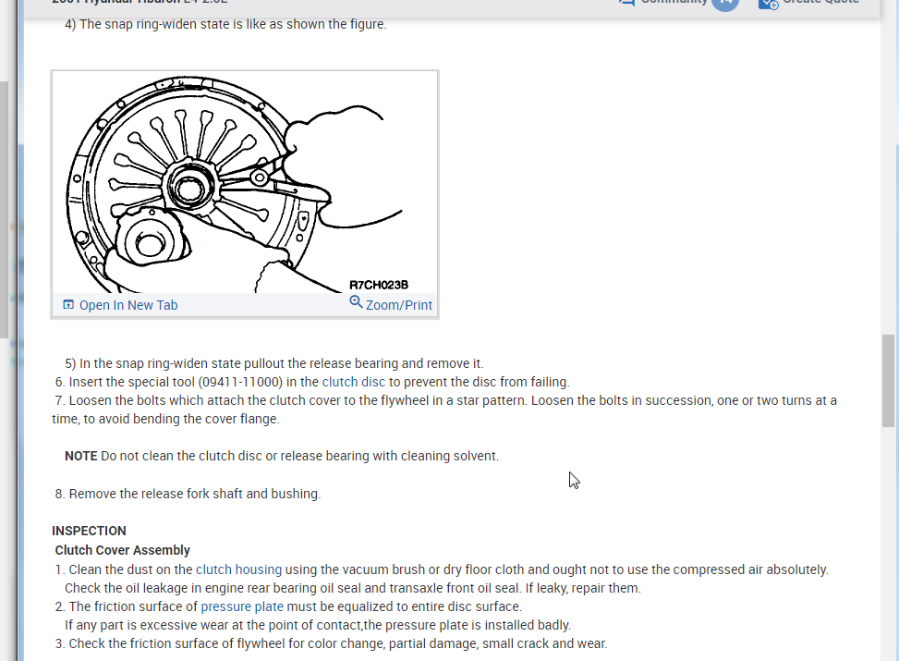This screenshot has width=899, height=661.
Task: Open the clutch figure in new tab
Action: coord(128,305)
